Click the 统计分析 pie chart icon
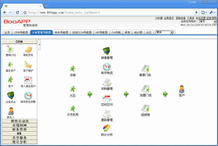This screenshot has width=218, height=146. (107, 129)
